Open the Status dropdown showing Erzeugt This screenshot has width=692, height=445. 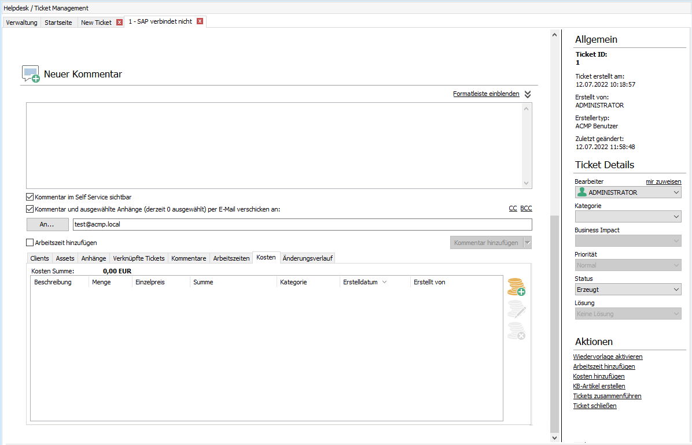click(628, 290)
